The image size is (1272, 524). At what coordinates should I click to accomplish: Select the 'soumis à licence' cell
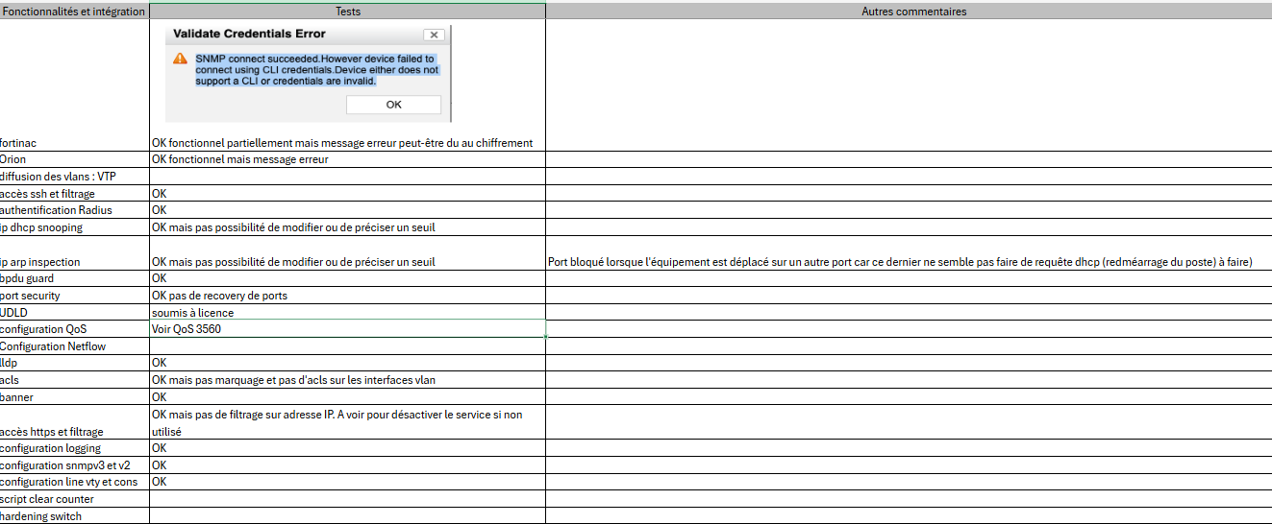coord(347,312)
